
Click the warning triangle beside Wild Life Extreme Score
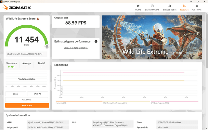tap(38, 19)
